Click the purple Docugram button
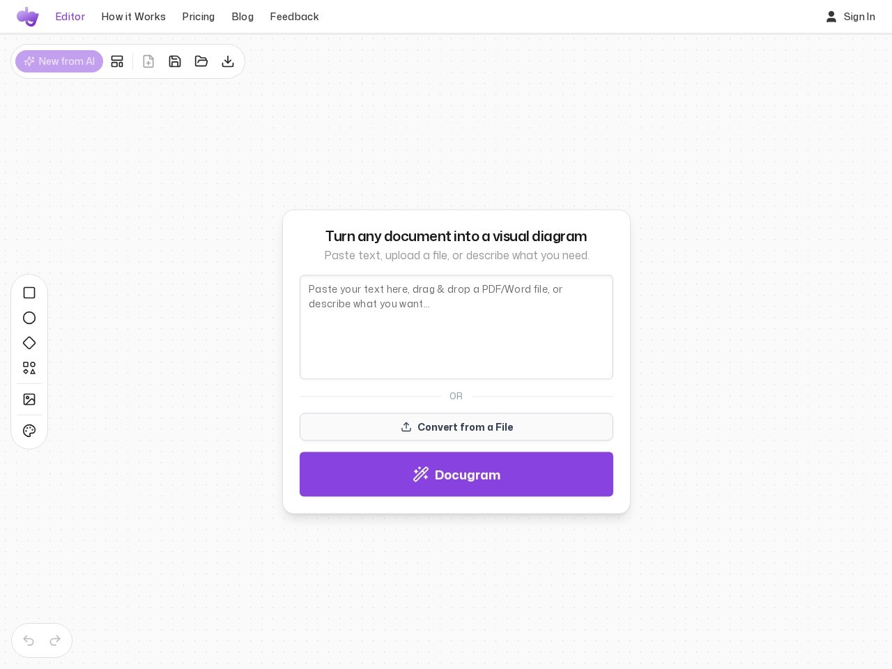The width and height of the screenshot is (892, 669). pyautogui.click(x=456, y=475)
